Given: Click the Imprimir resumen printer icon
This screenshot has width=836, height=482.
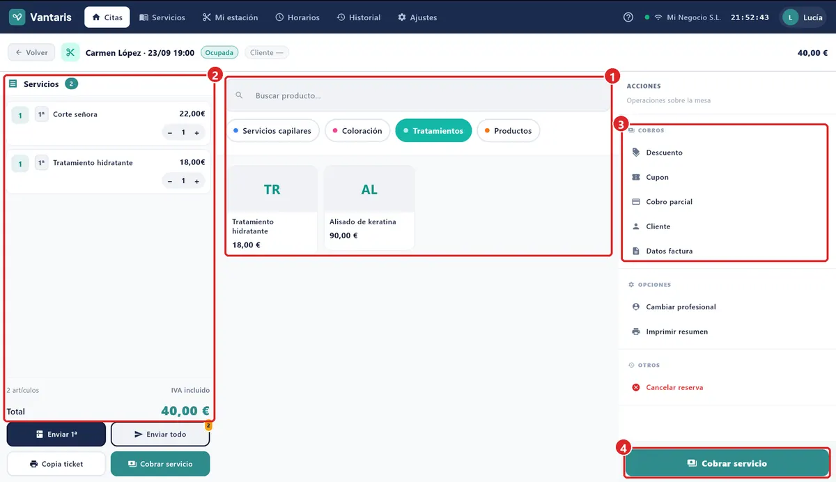Looking at the screenshot, I should [x=635, y=332].
